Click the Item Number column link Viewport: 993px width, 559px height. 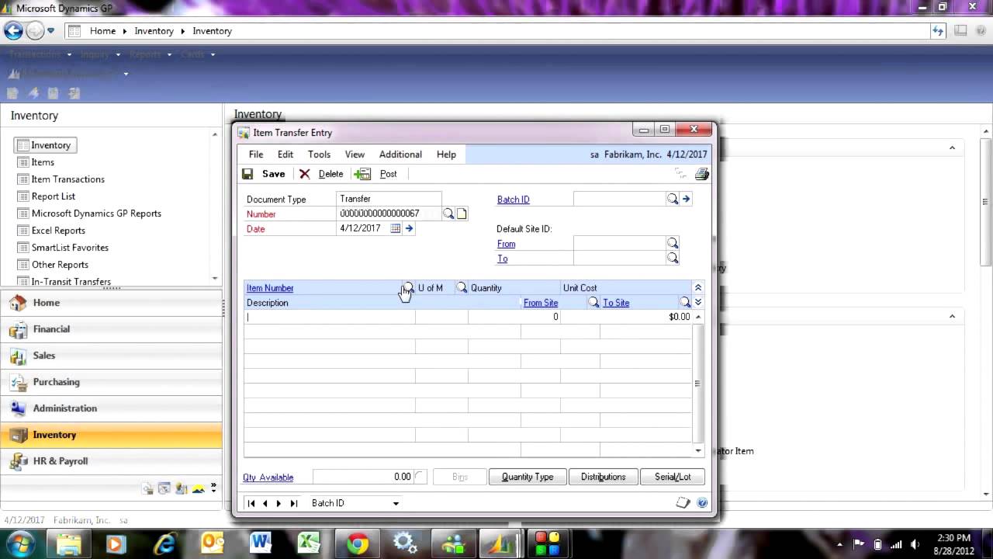(270, 288)
